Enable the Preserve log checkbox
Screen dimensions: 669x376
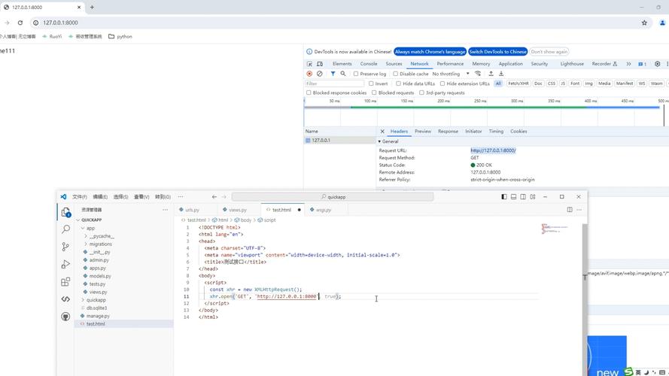click(356, 74)
